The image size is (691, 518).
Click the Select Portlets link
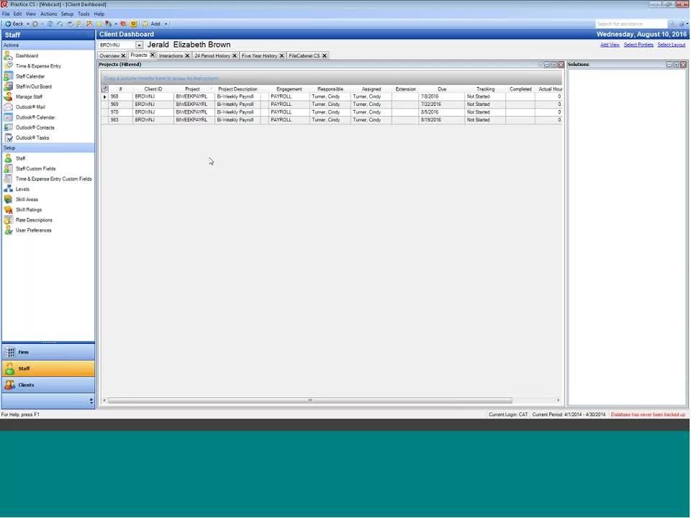coord(638,45)
